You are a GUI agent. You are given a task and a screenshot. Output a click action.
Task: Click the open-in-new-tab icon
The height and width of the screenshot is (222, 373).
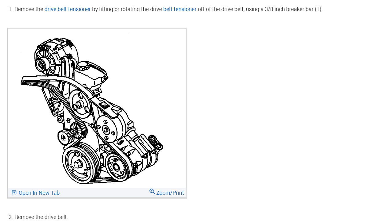(14, 193)
